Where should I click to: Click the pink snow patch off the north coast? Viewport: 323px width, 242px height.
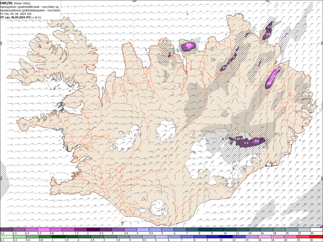pos(189,46)
